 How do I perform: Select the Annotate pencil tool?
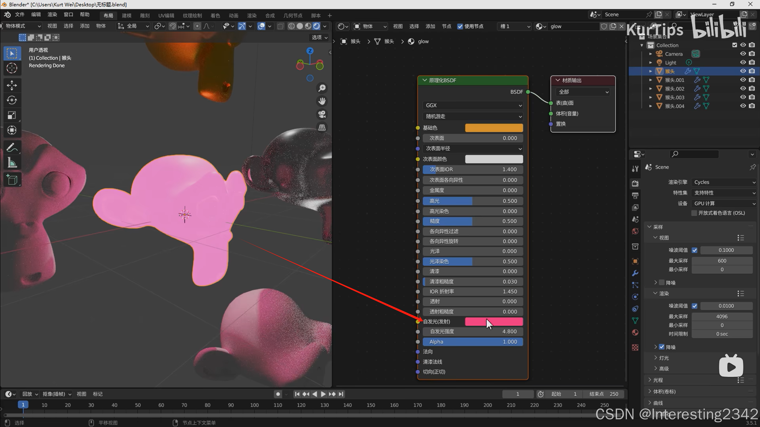pyautogui.click(x=12, y=147)
